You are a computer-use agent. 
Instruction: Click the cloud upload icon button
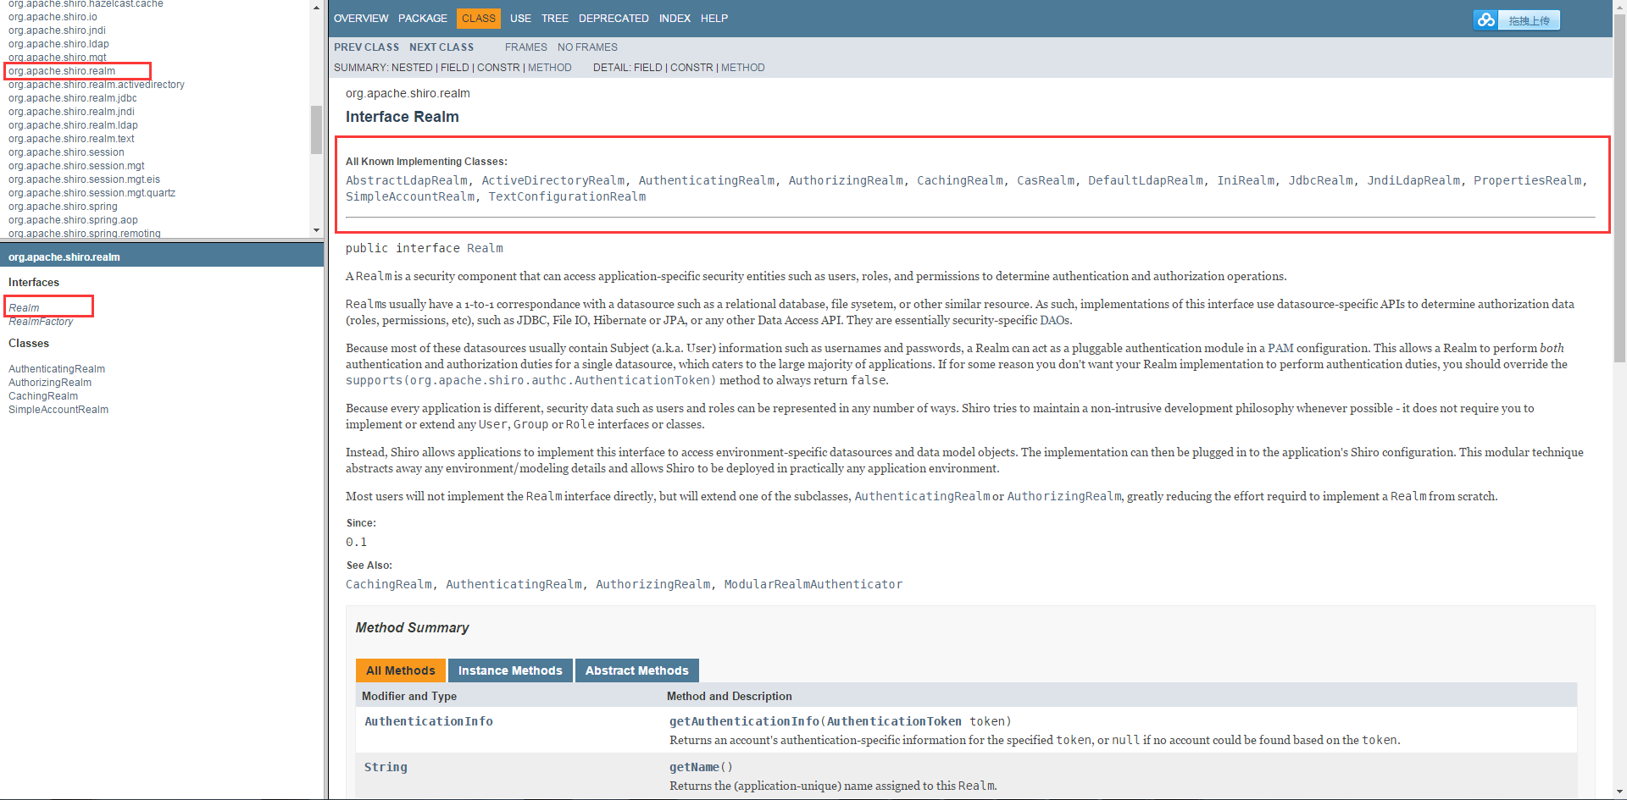[x=1485, y=19]
